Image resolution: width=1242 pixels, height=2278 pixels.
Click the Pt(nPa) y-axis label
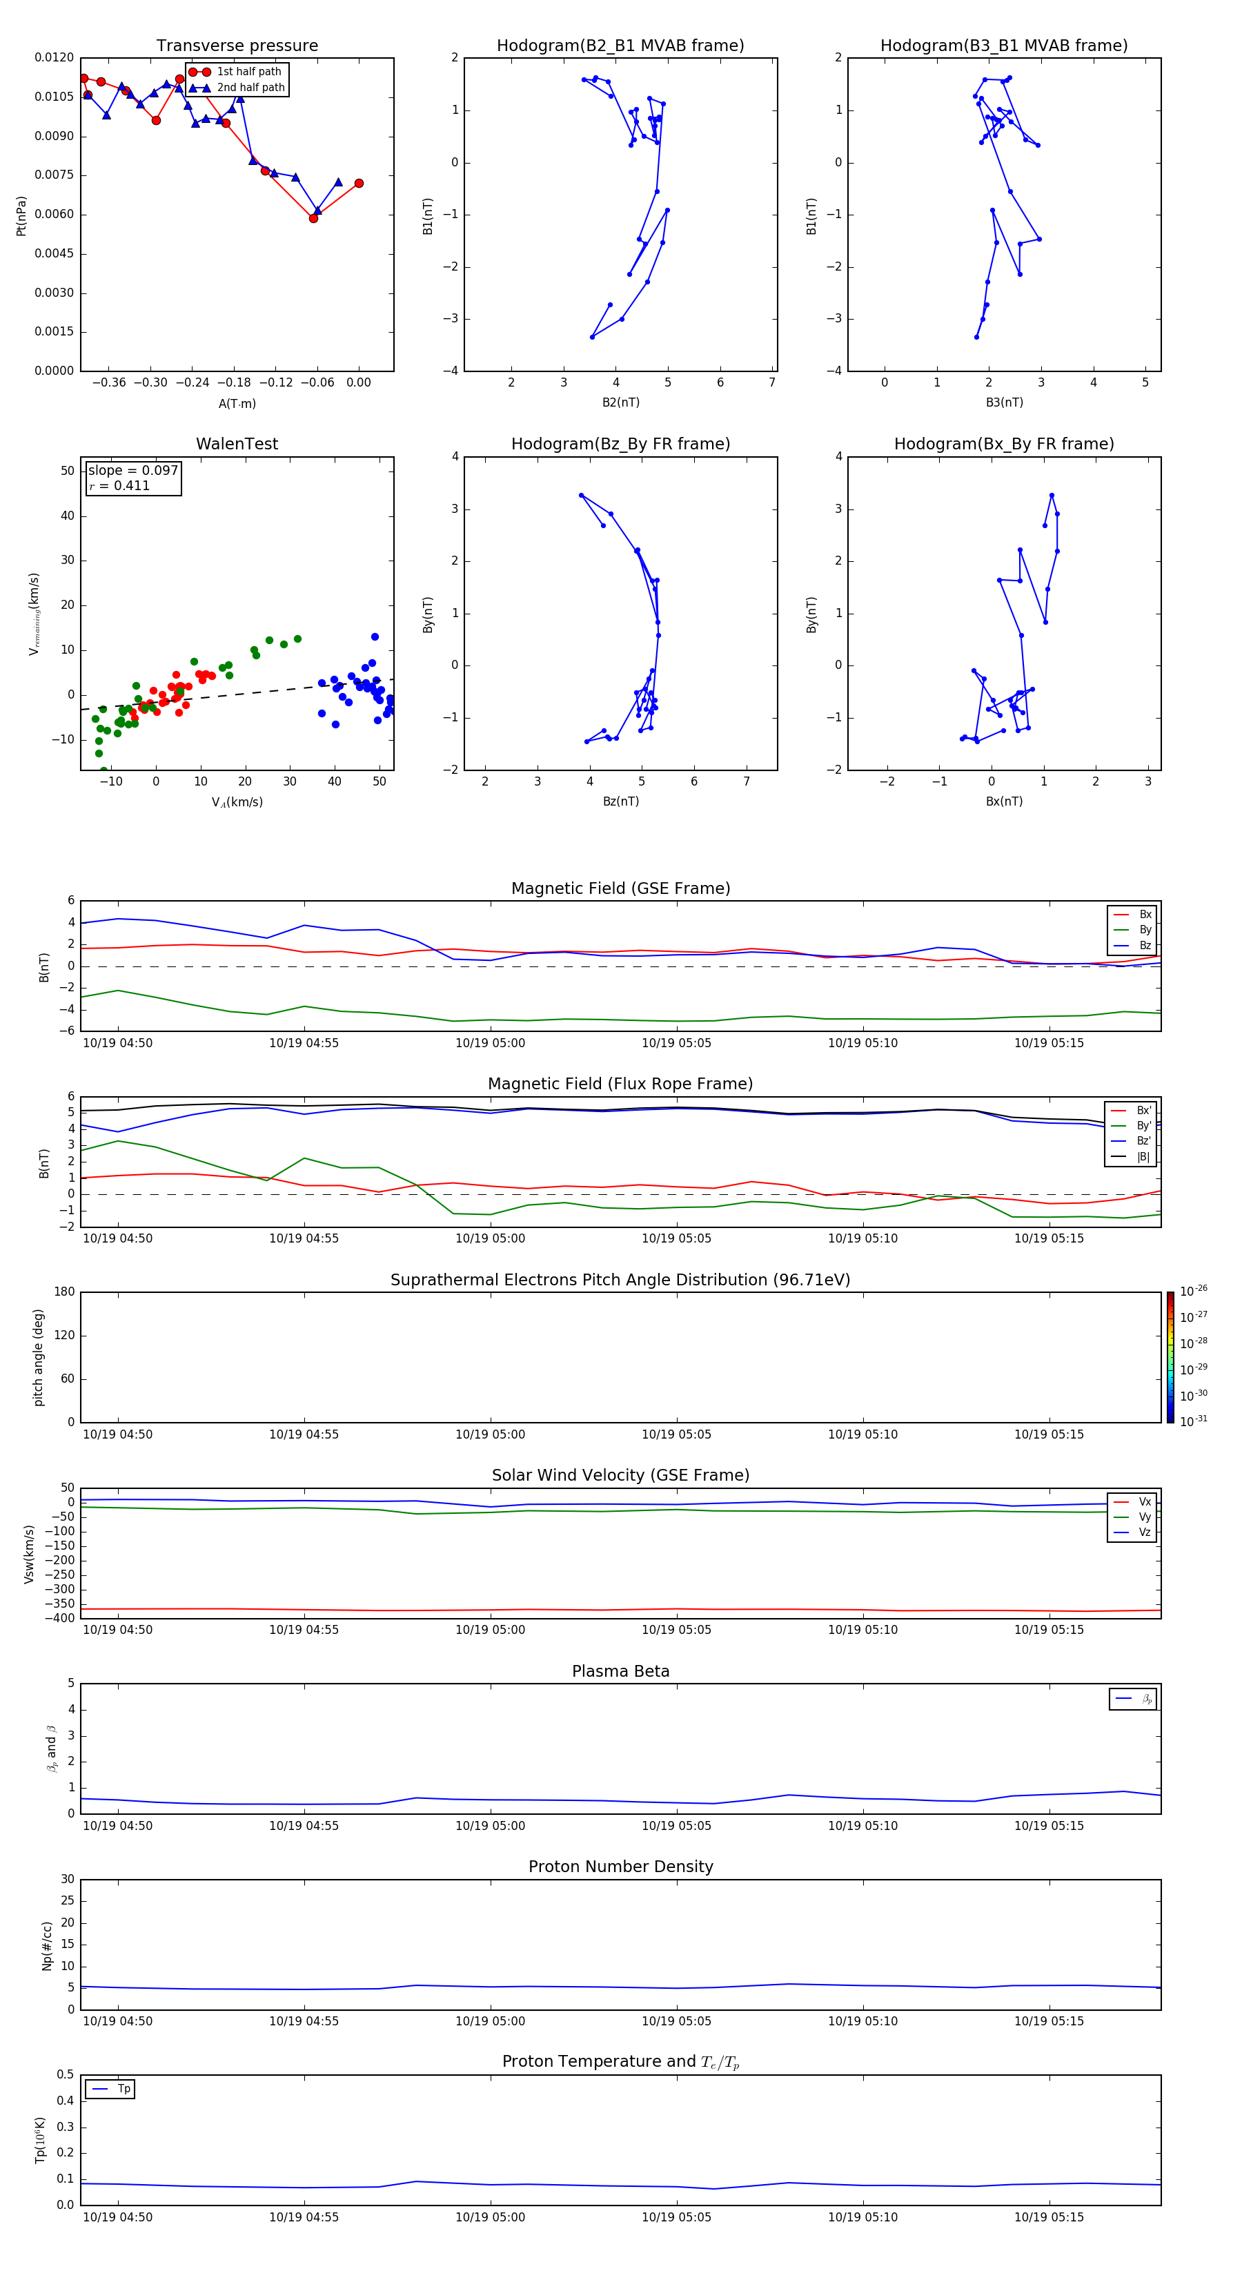(21, 216)
